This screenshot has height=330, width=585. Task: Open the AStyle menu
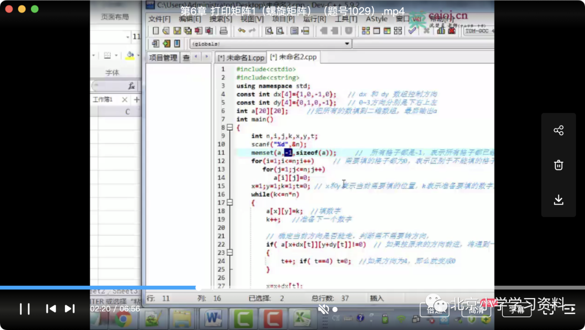pos(376,18)
